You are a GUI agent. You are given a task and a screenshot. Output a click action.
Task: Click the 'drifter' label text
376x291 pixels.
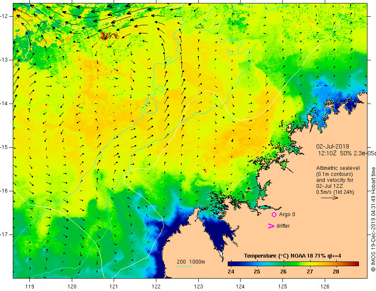point(283,226)
